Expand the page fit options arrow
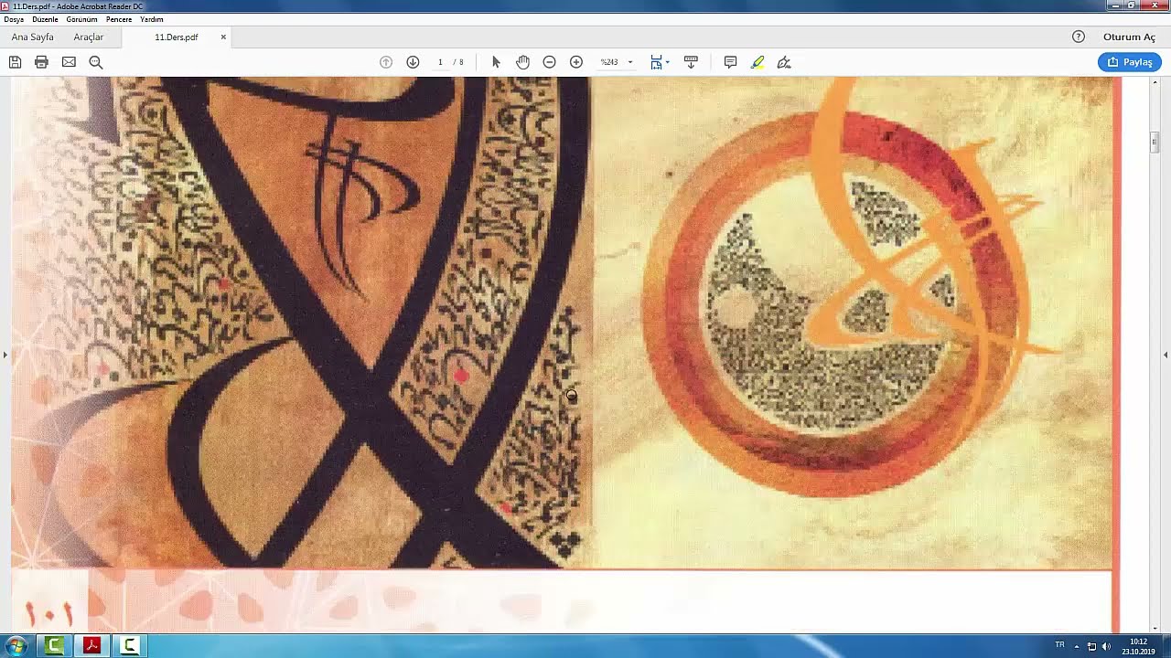The image size is (1171, 658). [x=668, y=62]
